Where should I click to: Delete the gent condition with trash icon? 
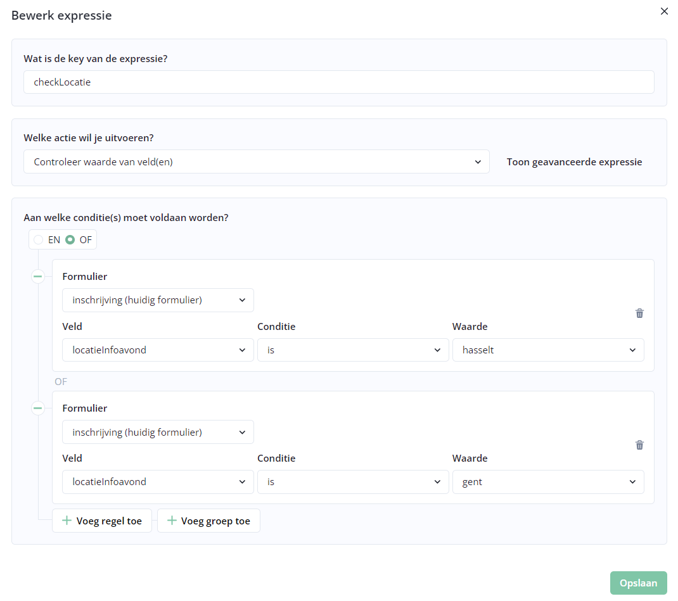click(x=639, y=445)
